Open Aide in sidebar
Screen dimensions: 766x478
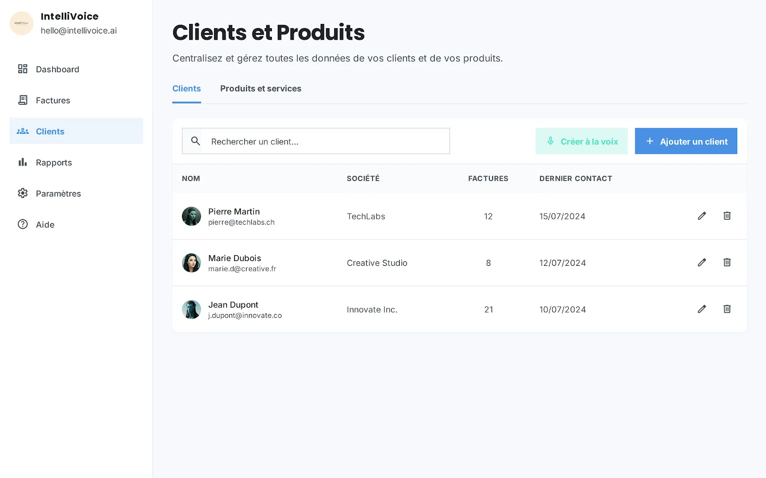(x=76, y=225)
